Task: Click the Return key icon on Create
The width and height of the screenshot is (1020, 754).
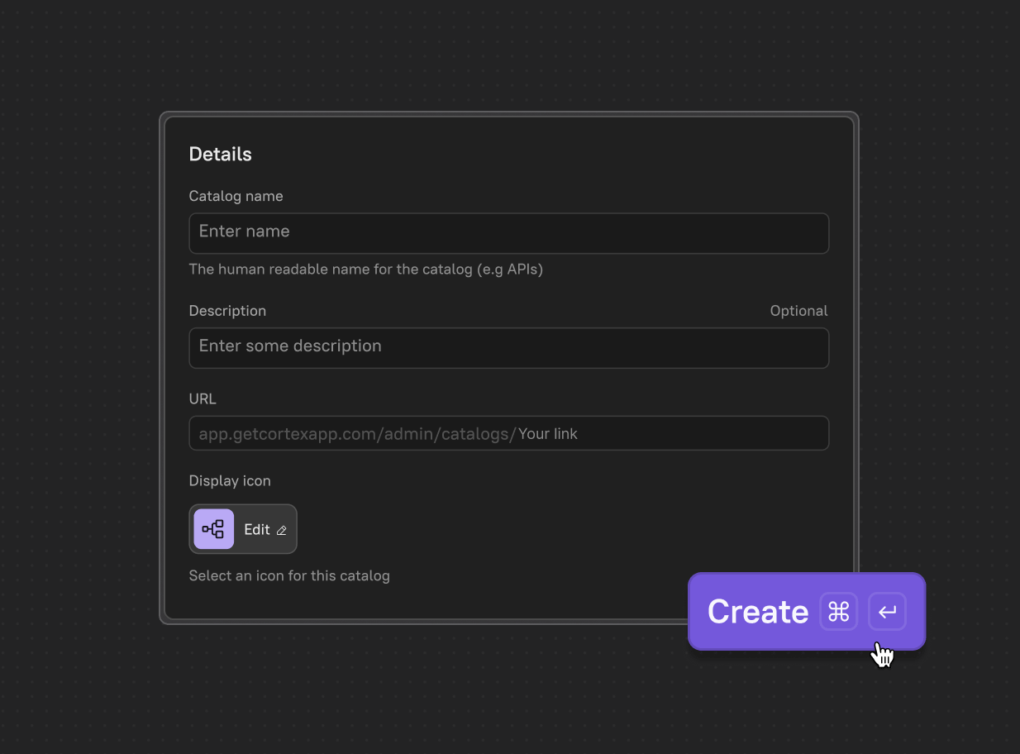Action: [888, 612]
